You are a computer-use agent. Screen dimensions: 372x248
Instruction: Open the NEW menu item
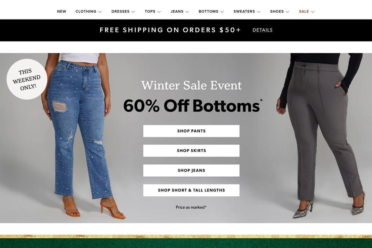(x=61, y=11)
